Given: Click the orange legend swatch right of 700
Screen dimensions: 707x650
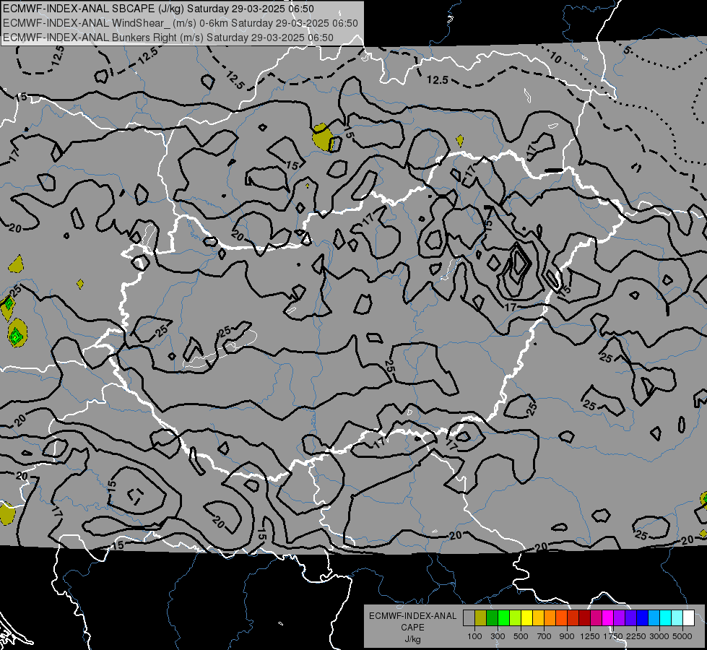Looking at the screenshot, I should (x=550, y=618).
